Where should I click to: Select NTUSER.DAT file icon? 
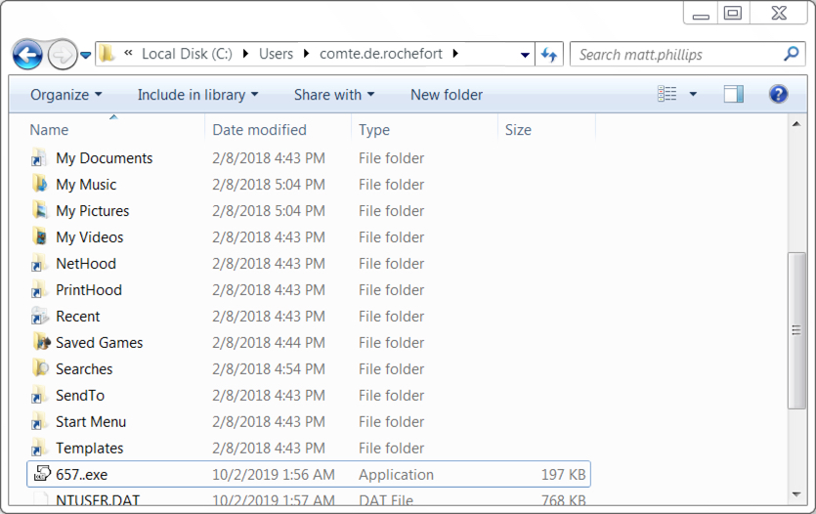click(x=41, y=499)
